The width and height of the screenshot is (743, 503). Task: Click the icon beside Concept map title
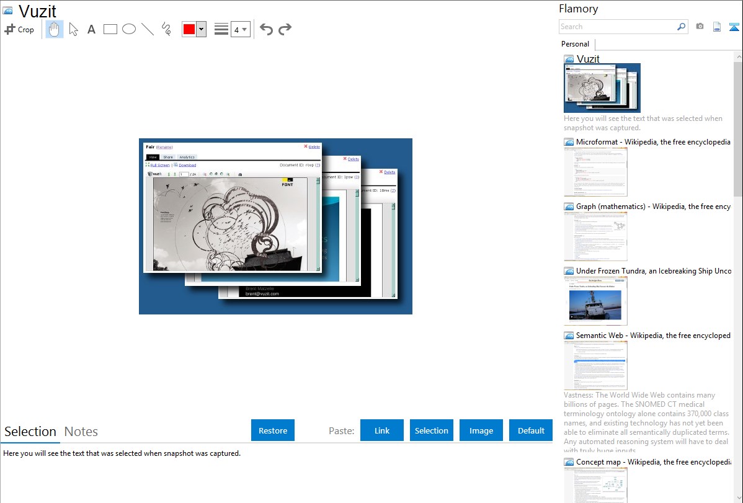[569, 461]
